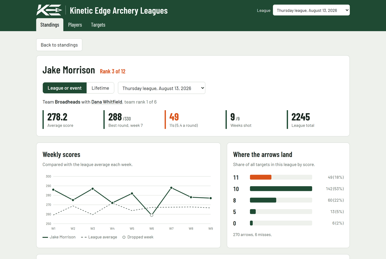The image size is (386, 259).
Task: Click the 9 weeks shot stat
Action: click(233, 117)
